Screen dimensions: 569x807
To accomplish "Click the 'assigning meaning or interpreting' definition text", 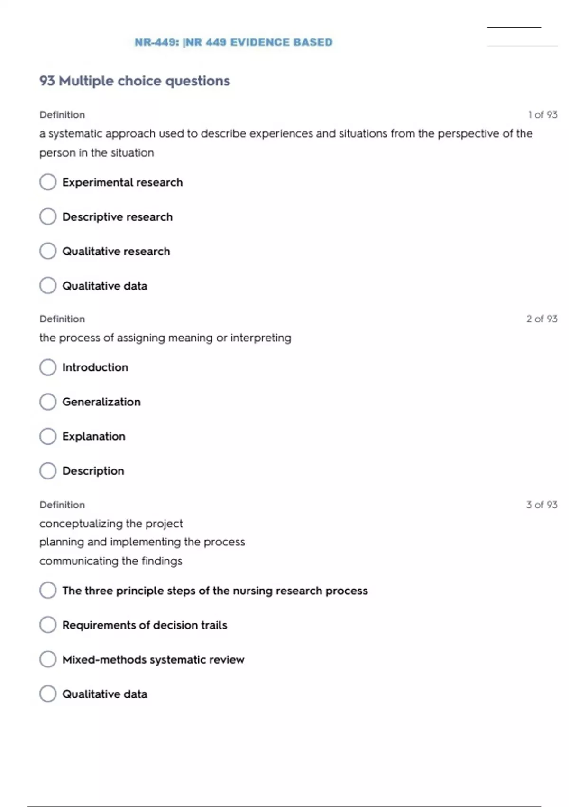I will [165, 338].
